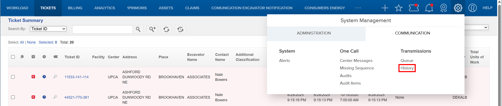Open the dropdown at far right
The width and height of the screenshot is (502, 106).
tap(476, 27)
